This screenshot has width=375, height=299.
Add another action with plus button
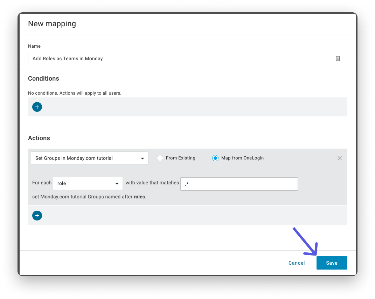37,216
